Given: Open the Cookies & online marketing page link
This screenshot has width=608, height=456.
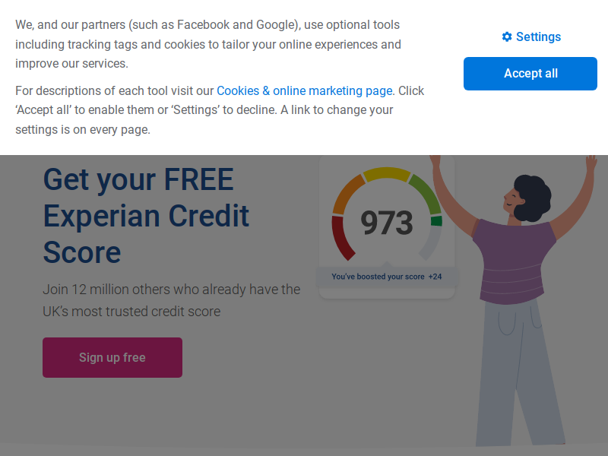Looking at the screenshot, I should 305,90.
